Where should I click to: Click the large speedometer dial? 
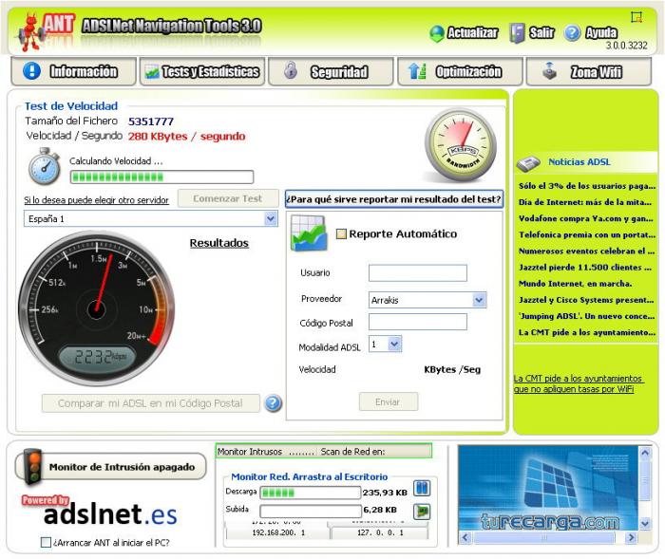tap(97, 308)
